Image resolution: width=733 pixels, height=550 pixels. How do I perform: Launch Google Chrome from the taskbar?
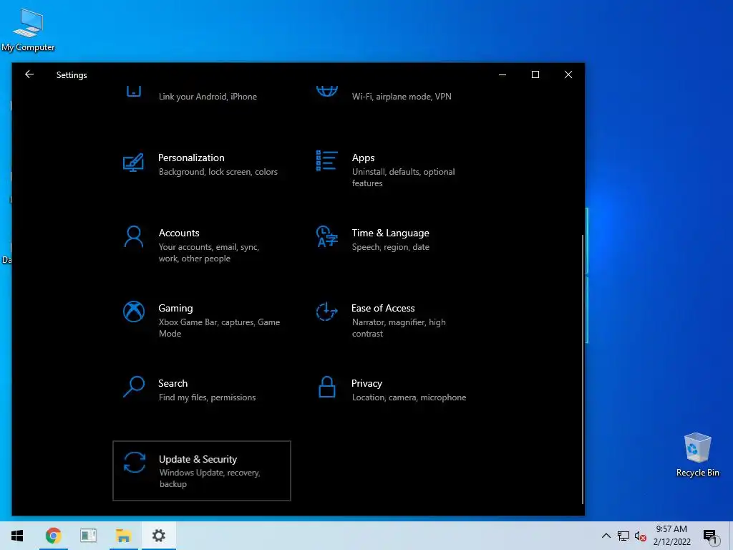click(53, 536)
